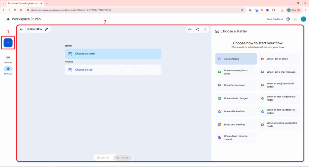Click the share flow icon
The image size is (309, 167).
197,29
